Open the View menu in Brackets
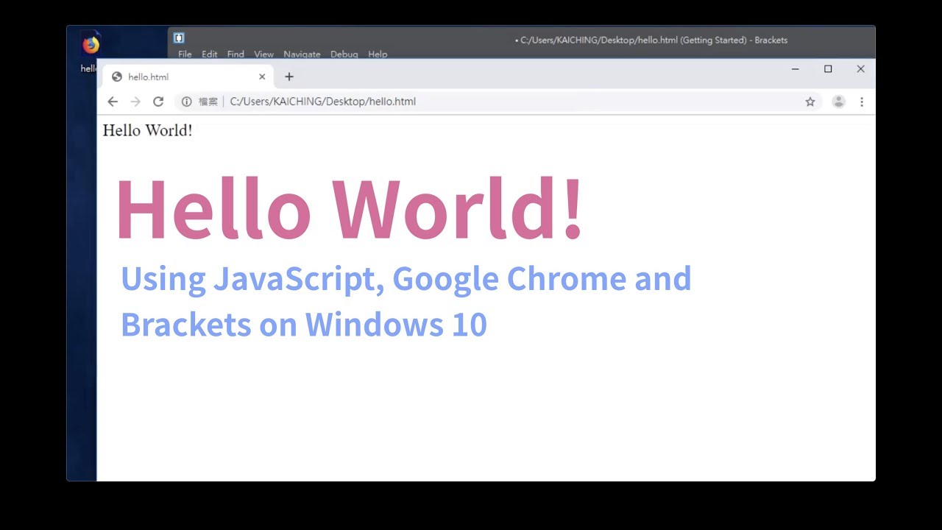 [x=263, y=54]
